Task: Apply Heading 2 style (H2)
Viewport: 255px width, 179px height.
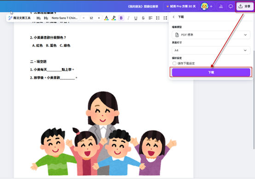Action: click(x=46, y=18)
